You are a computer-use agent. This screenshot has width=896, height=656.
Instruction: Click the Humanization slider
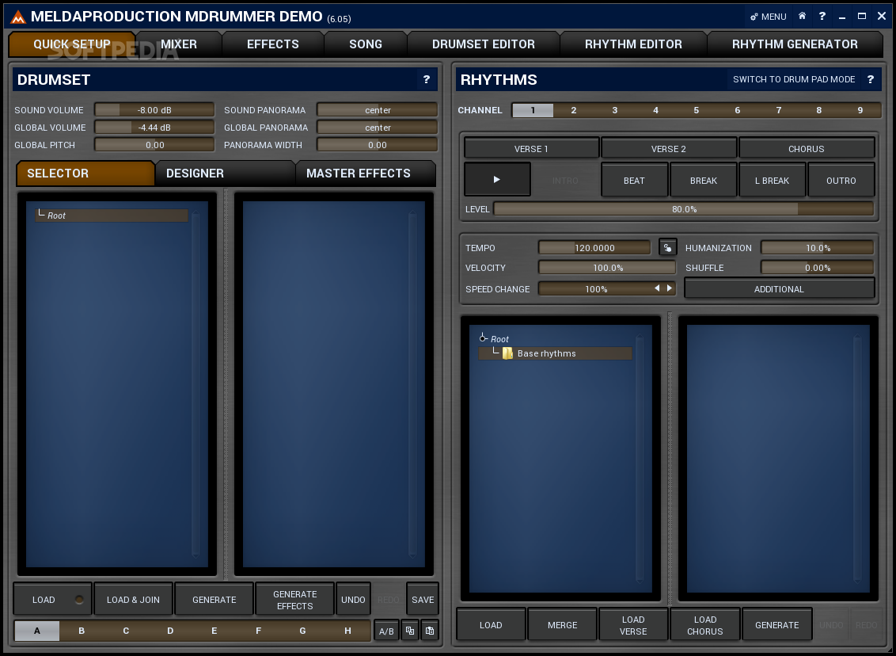[x=817, y=248]
